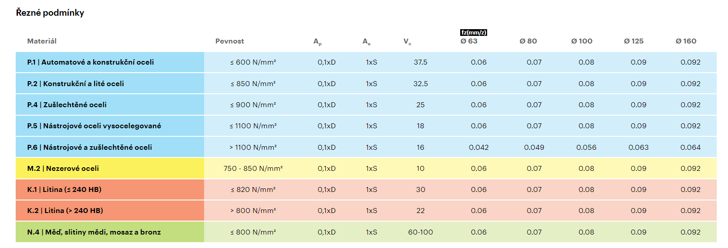Click the > 1100 N/mm² strength cell
This screenshot has width=728, height=248.
coord(253,148)
